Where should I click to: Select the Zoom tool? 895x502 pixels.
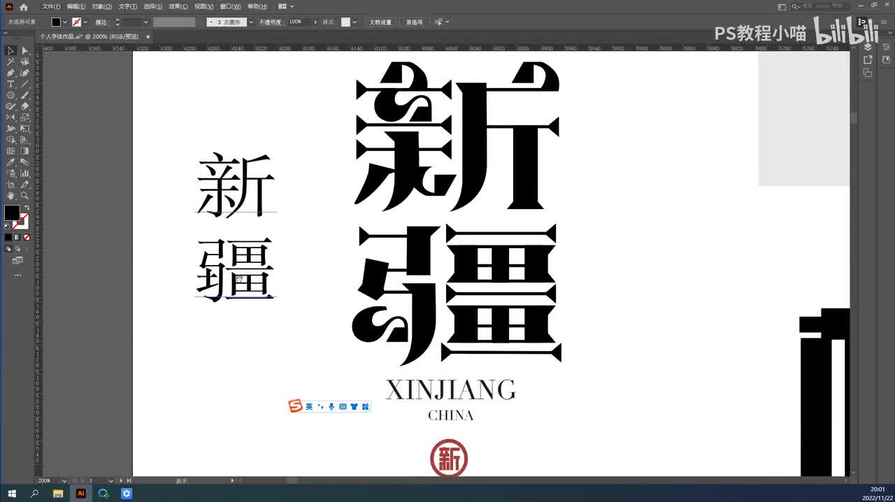click(x=24, y=196)
